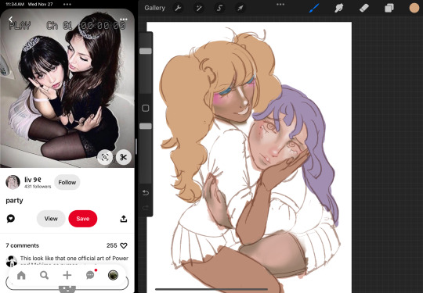Adjust the brush size slider
The height and width of the screenshot is (293, 423).
coord(146,51)
